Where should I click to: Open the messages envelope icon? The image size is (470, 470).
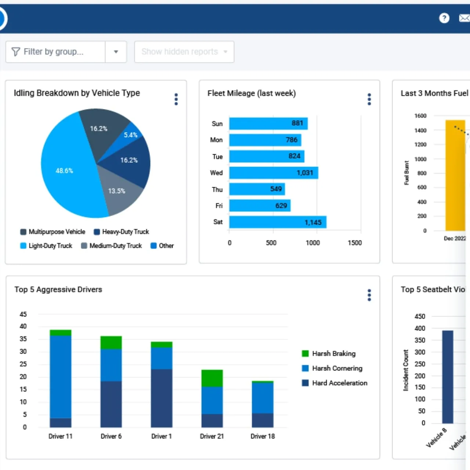465,18
